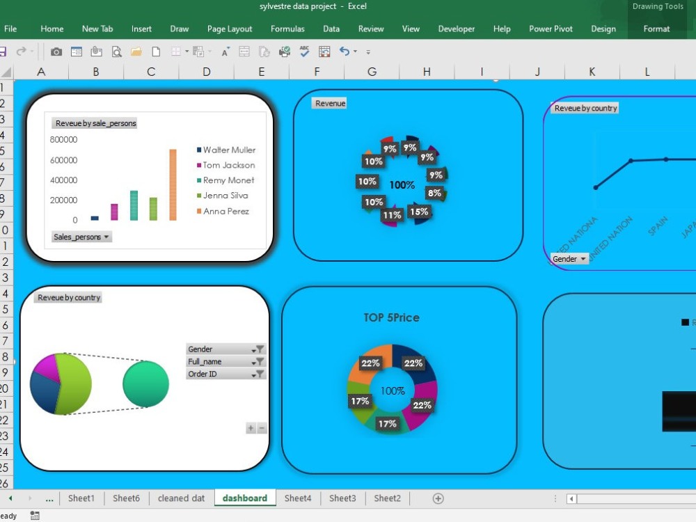The width and height of the screenshot is (696, 522).
Task: Click the Redo arrow icon
Action: 21,52
